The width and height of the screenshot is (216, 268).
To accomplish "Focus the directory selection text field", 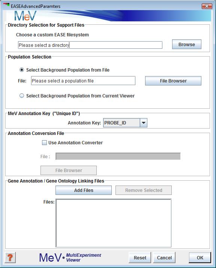I will [90, 45].
